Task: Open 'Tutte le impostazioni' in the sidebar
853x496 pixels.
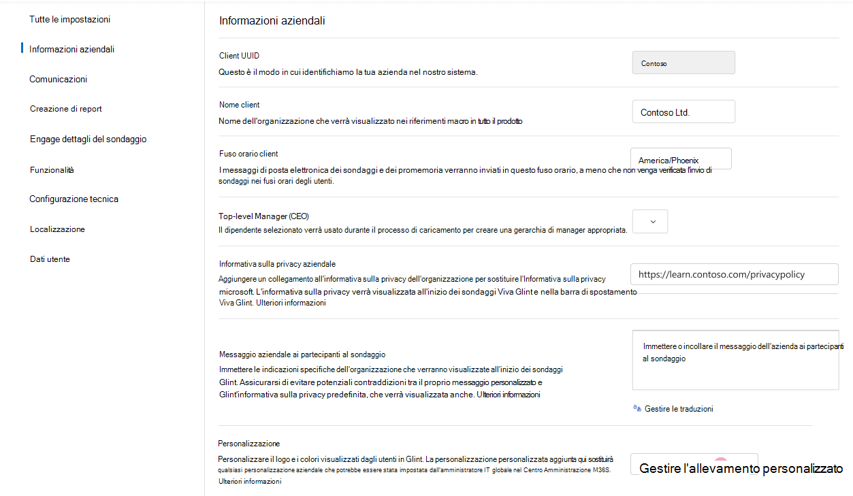Action: coord(68,19)
